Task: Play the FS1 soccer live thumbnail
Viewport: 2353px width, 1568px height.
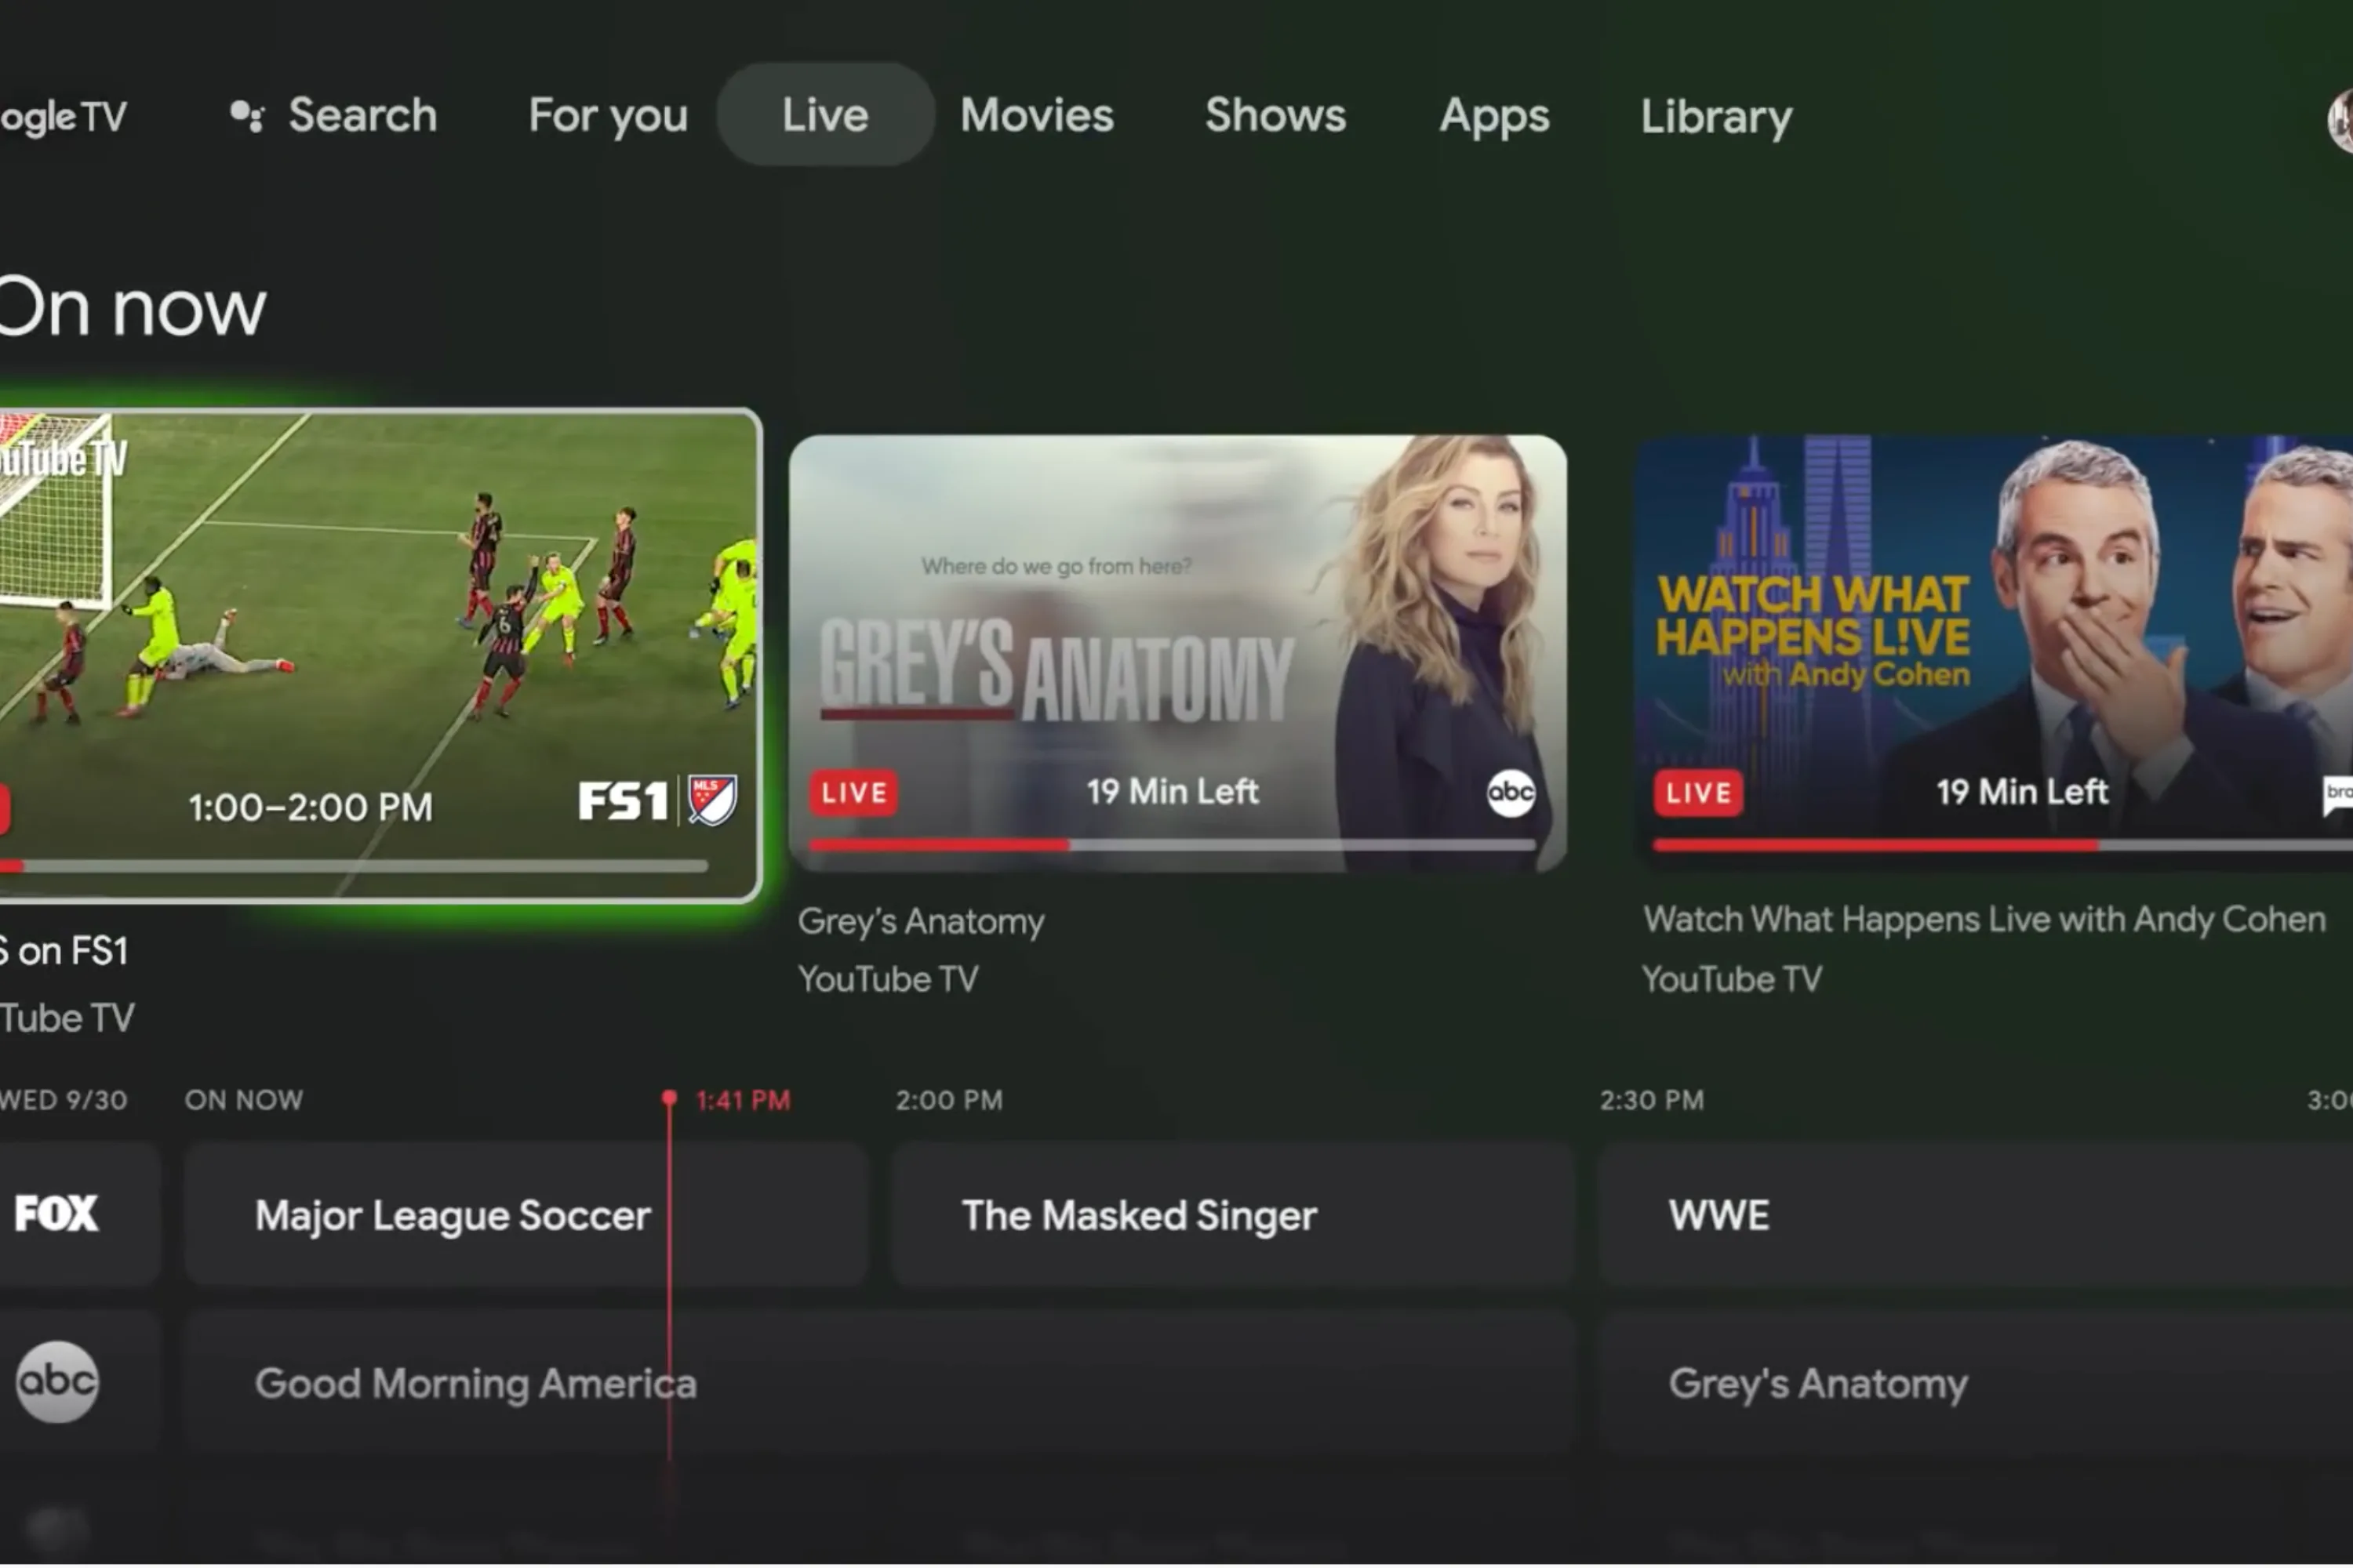Action: coord(379,655)
